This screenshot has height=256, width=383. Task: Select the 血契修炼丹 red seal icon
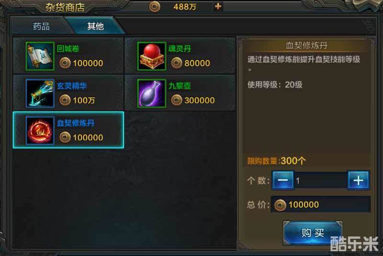(x=40, y=130)
